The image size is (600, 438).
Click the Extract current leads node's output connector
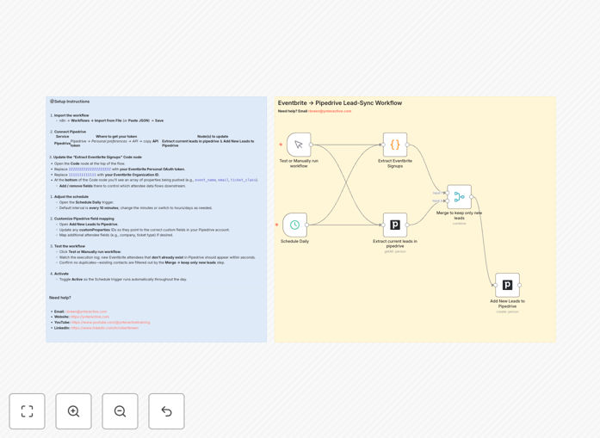(x=407, y=225)
